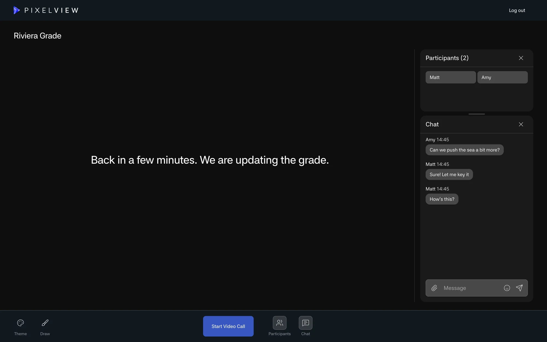Click the 'Riviera Grade' session title
Viewport: 547px width, 342px height.
[x=37, y=36]
